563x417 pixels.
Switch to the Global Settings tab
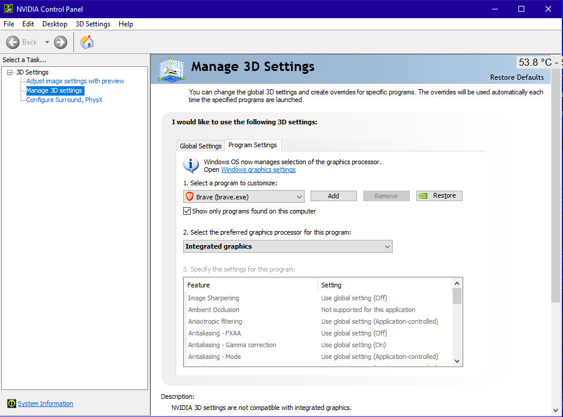pos(200,146)
